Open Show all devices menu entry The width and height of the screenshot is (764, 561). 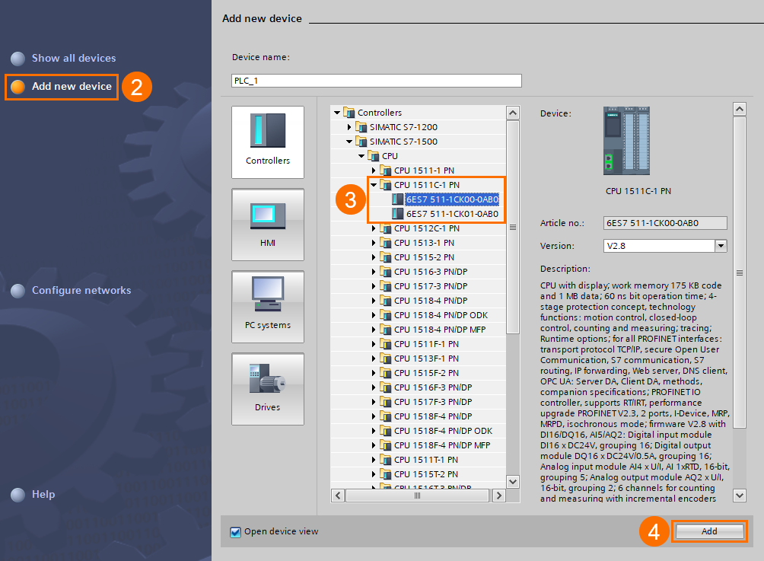(74, 58)
